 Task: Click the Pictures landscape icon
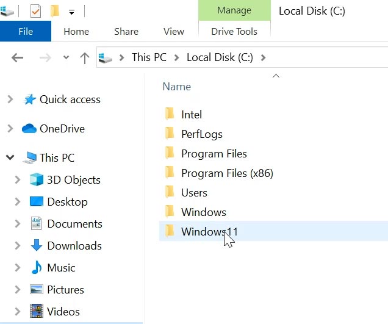[37, 289]
